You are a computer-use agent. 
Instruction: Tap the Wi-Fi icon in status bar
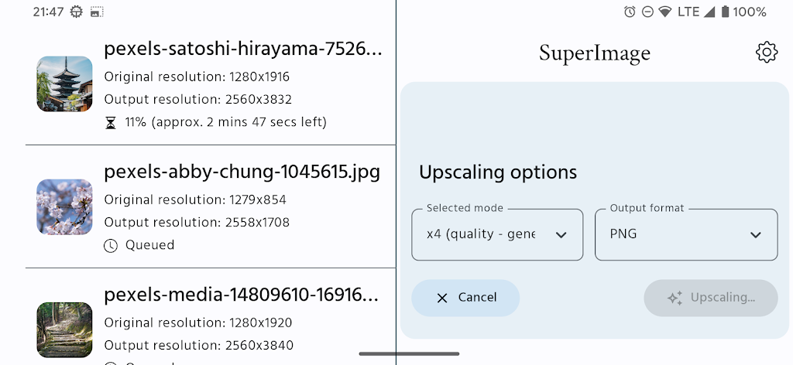click(x=665, y=12)
